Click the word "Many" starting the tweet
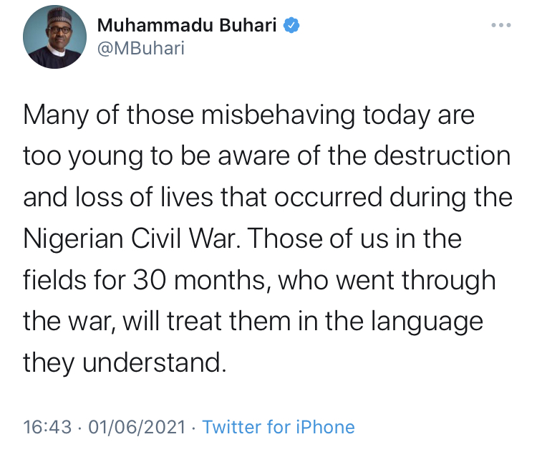The width and height of the screenshot is (537, 452). [55, 116]
